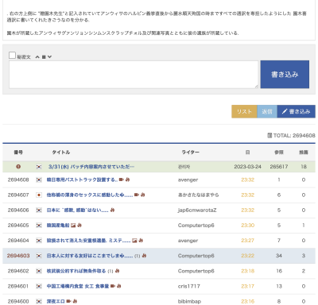The image size is (318, 305).
Task: Click the pencil 書き込み write button
Action: (x=297, y=111)
